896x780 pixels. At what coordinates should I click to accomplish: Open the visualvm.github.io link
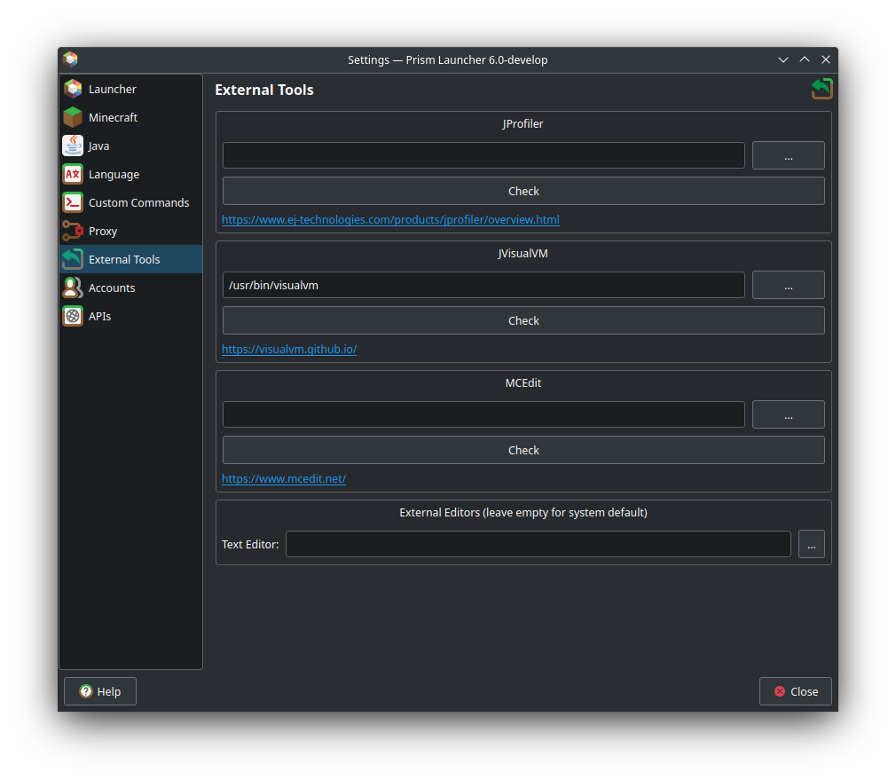(289, 349)
